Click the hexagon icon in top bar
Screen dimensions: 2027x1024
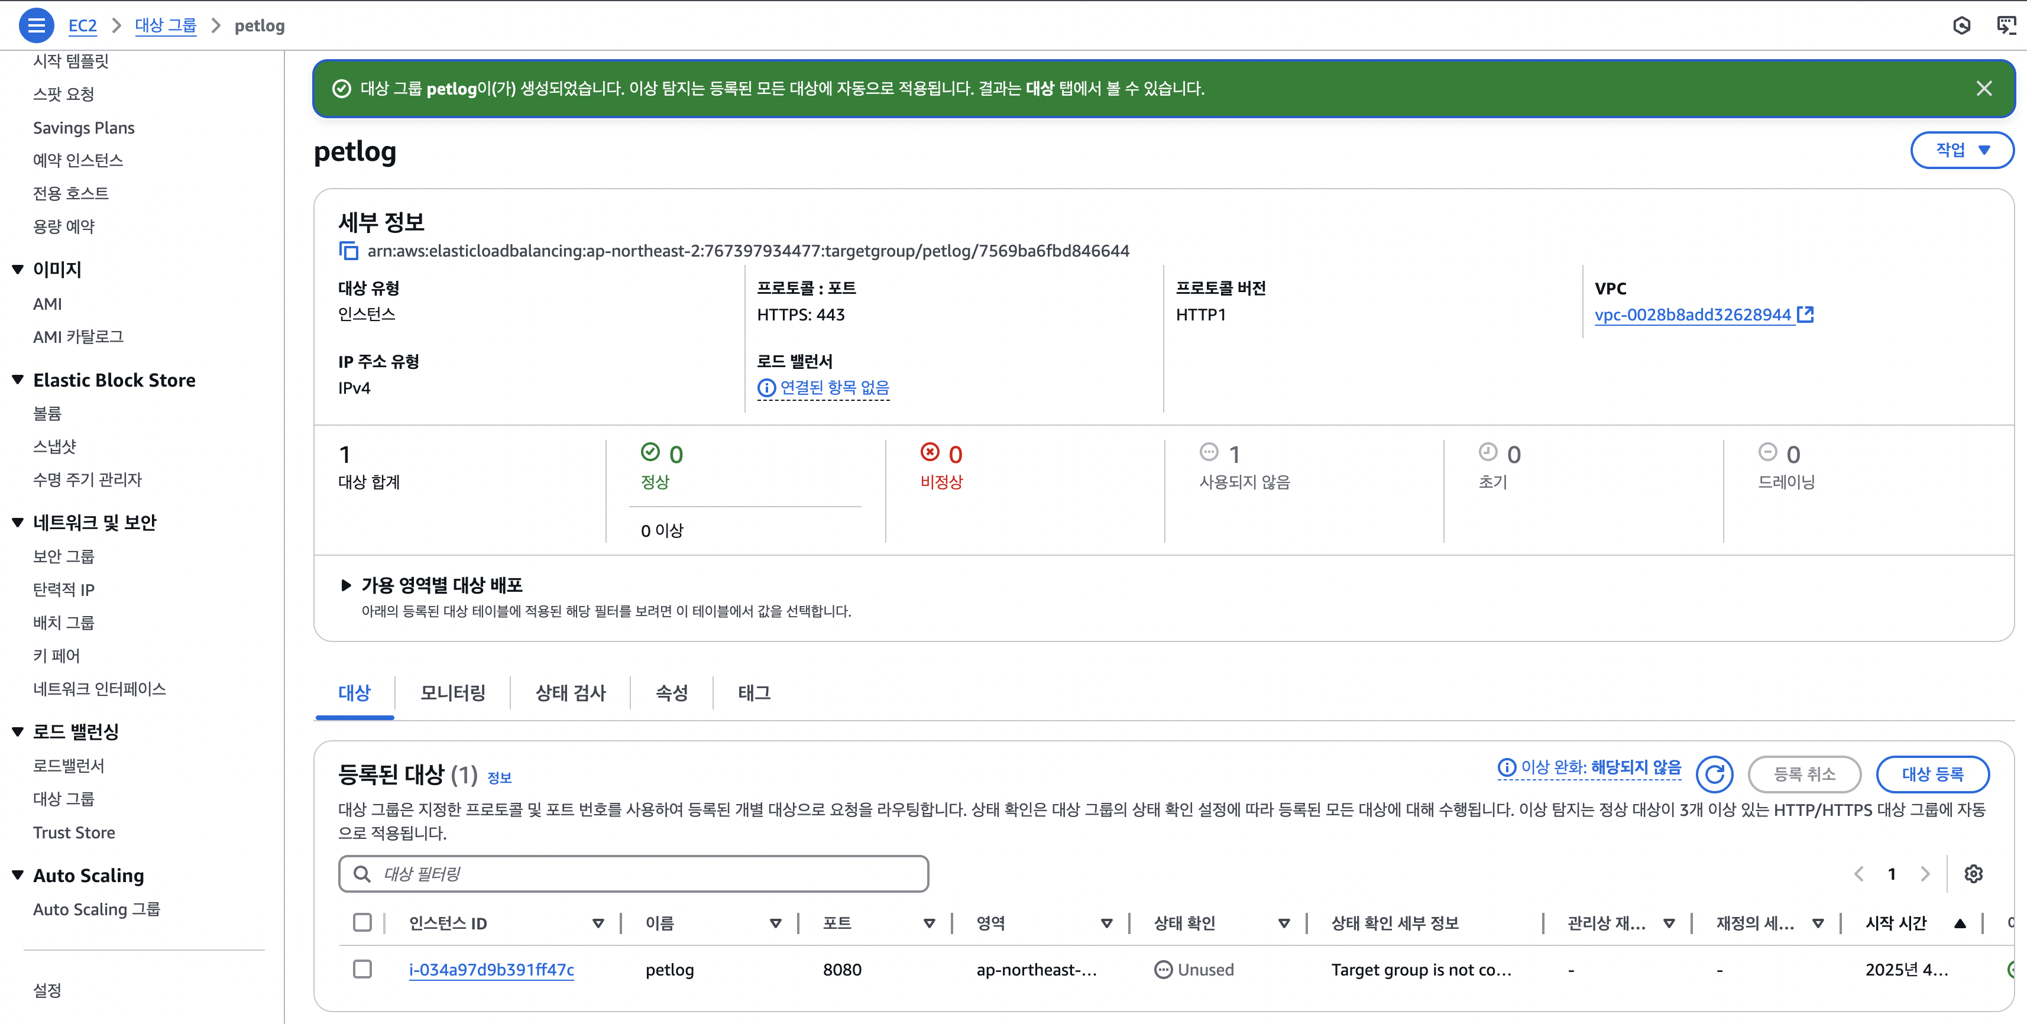1962,25
